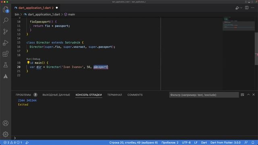258x145 pixels.
Task: Click the bin breadcrumb
Action: tap(17, 14)
